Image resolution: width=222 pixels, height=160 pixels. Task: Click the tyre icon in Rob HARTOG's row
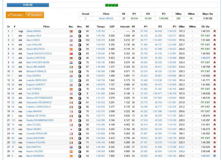click(80, 147)
